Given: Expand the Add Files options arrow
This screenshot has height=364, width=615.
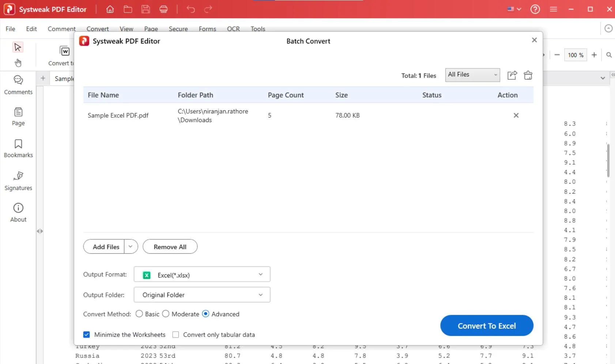Looking at the screenshot, I should coord(131,246).
